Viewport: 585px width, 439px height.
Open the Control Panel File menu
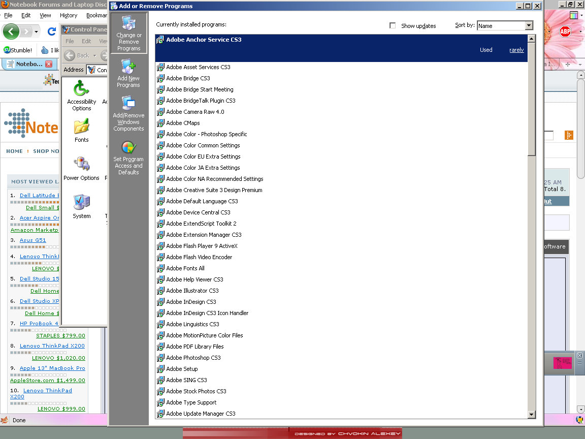tap(70, 41)
